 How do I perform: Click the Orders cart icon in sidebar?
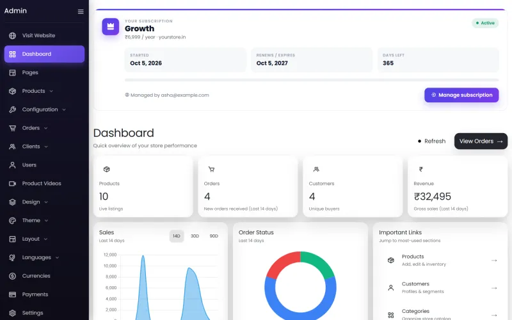point(12,128)
